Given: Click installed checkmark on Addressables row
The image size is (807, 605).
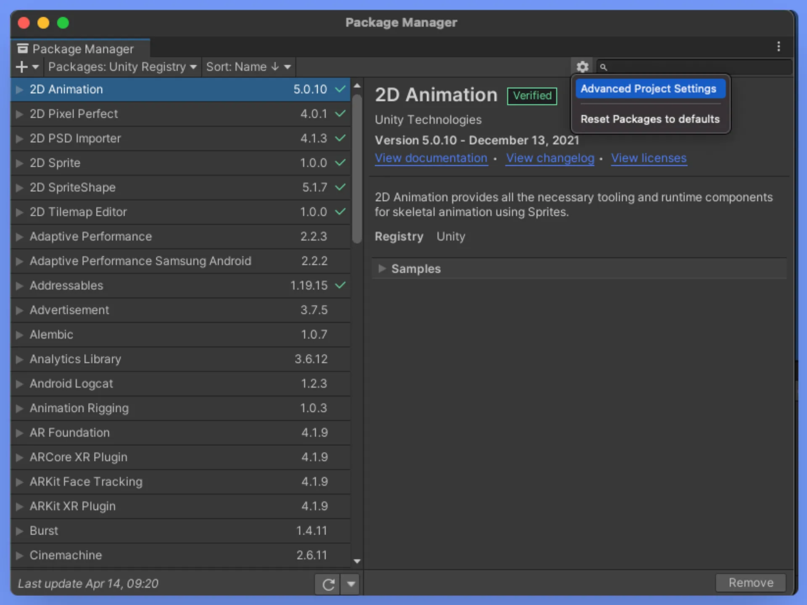Looking at the screenshot, I should (x=340, y=285).
